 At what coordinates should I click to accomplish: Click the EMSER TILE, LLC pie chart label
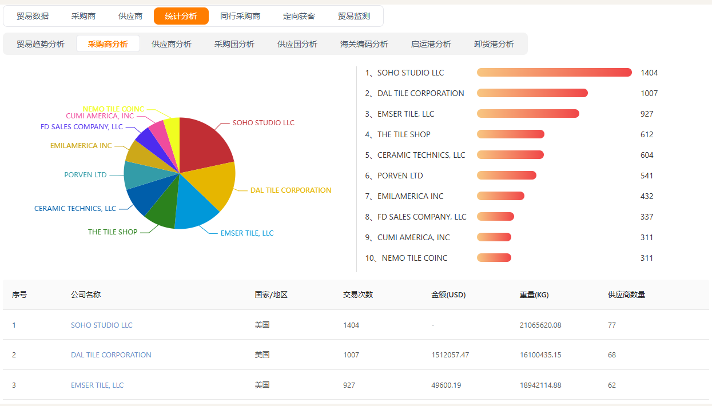pyautogui.click(x=247, y=233)
